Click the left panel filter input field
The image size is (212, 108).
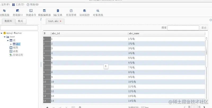pyautogui.click(x=19, y=28)
